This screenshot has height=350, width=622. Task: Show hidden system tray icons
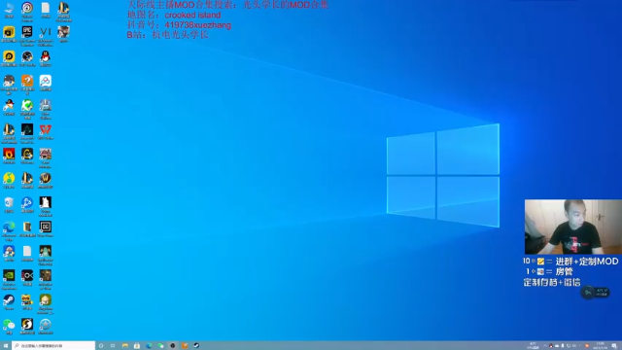coord(544,346)
